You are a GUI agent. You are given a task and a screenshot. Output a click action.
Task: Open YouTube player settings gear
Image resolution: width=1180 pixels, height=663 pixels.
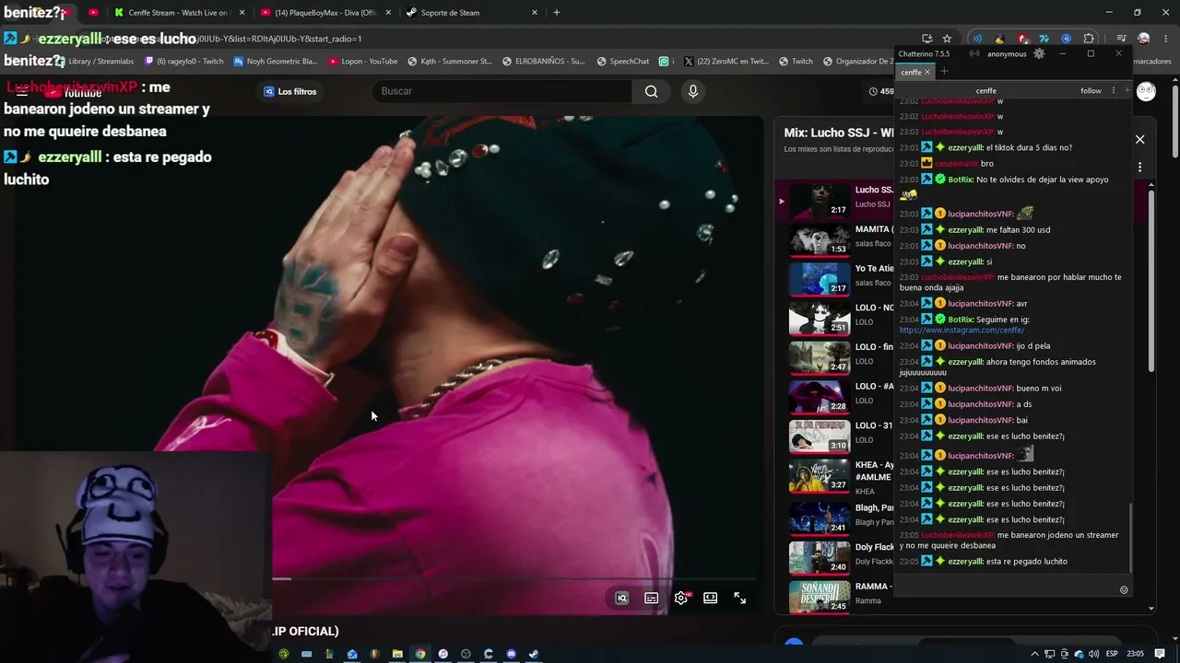point(680,598)
